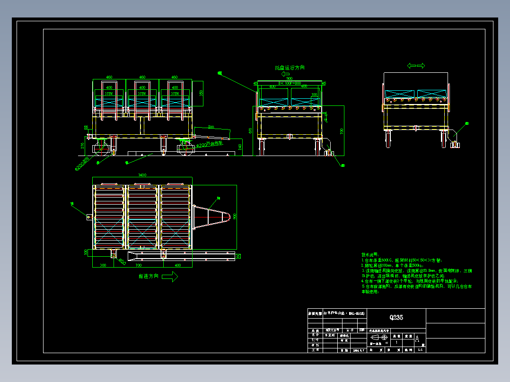This screenshot has width=510, height=382.
Task: Select the 8×100P=800 dimension text
Action: [290, 83]
